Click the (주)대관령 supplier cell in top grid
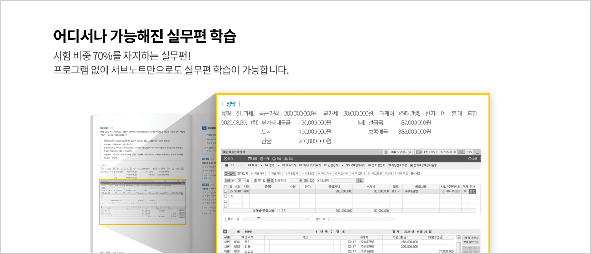Viewport: 591px width, 254px height. [x=421, y=191]
